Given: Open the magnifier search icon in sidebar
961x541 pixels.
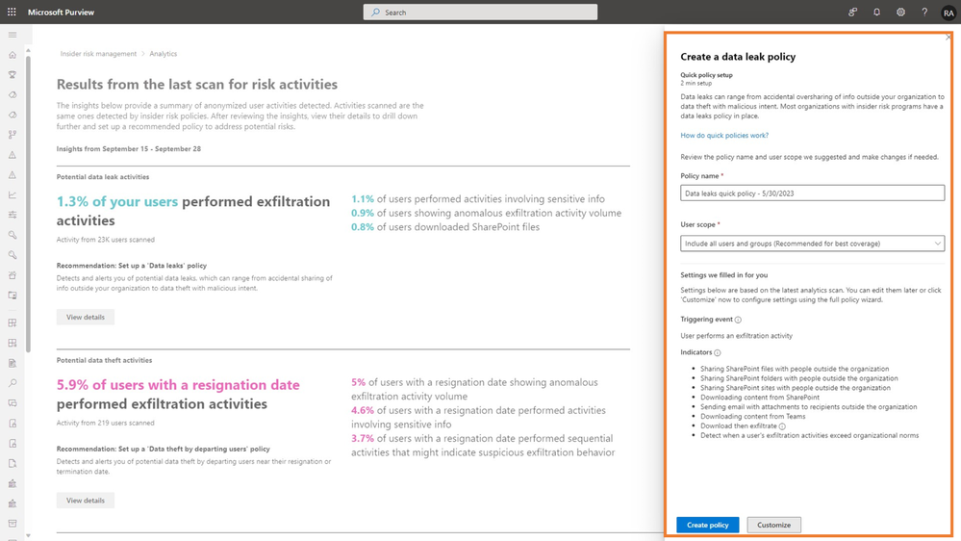Looking at the screenshot, I should [13, 383].
